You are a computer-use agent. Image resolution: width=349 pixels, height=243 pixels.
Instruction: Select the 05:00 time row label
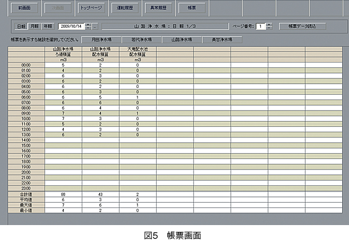coord(26,92)
